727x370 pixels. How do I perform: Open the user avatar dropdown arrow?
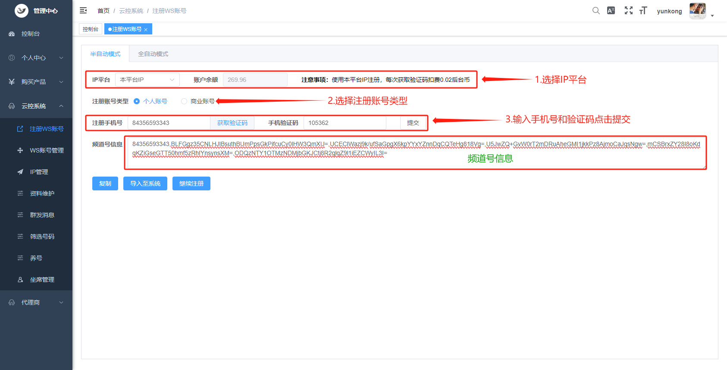pos(712,16)
